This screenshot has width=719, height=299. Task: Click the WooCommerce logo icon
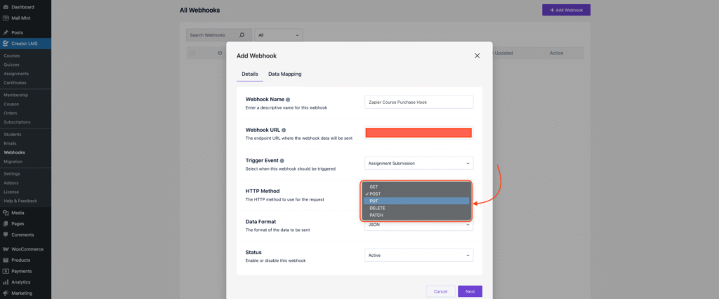6,249
